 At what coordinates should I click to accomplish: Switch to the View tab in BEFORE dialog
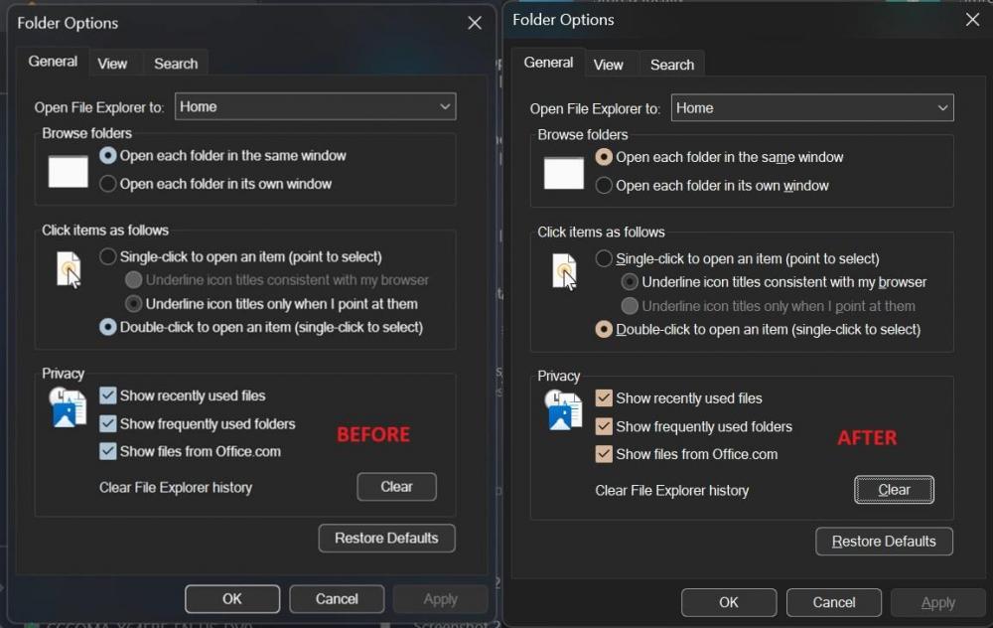[112, 64]
